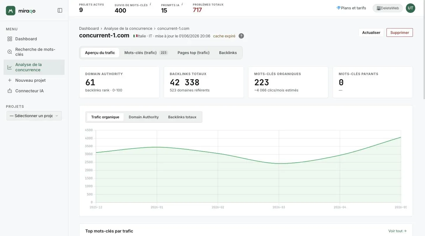Click the Backlinks totaux value 42 338

(184, 82)
